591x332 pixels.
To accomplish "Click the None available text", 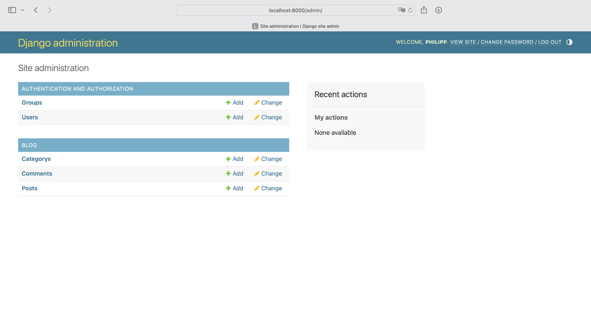I will (335, 133).
